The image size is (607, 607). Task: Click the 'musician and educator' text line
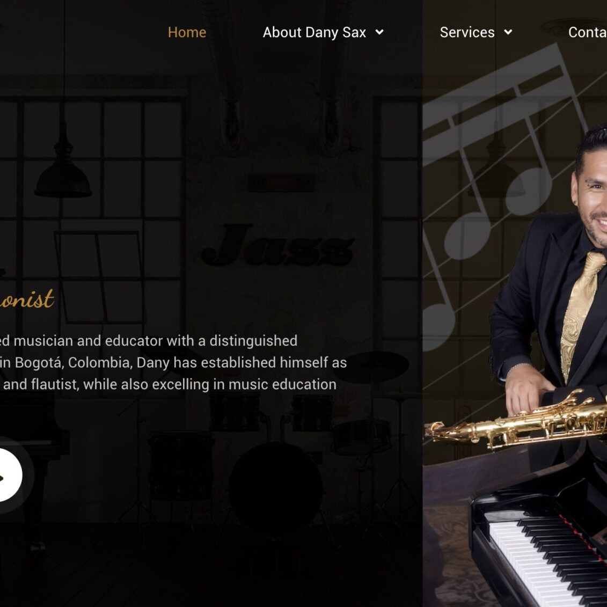[149, 341]
